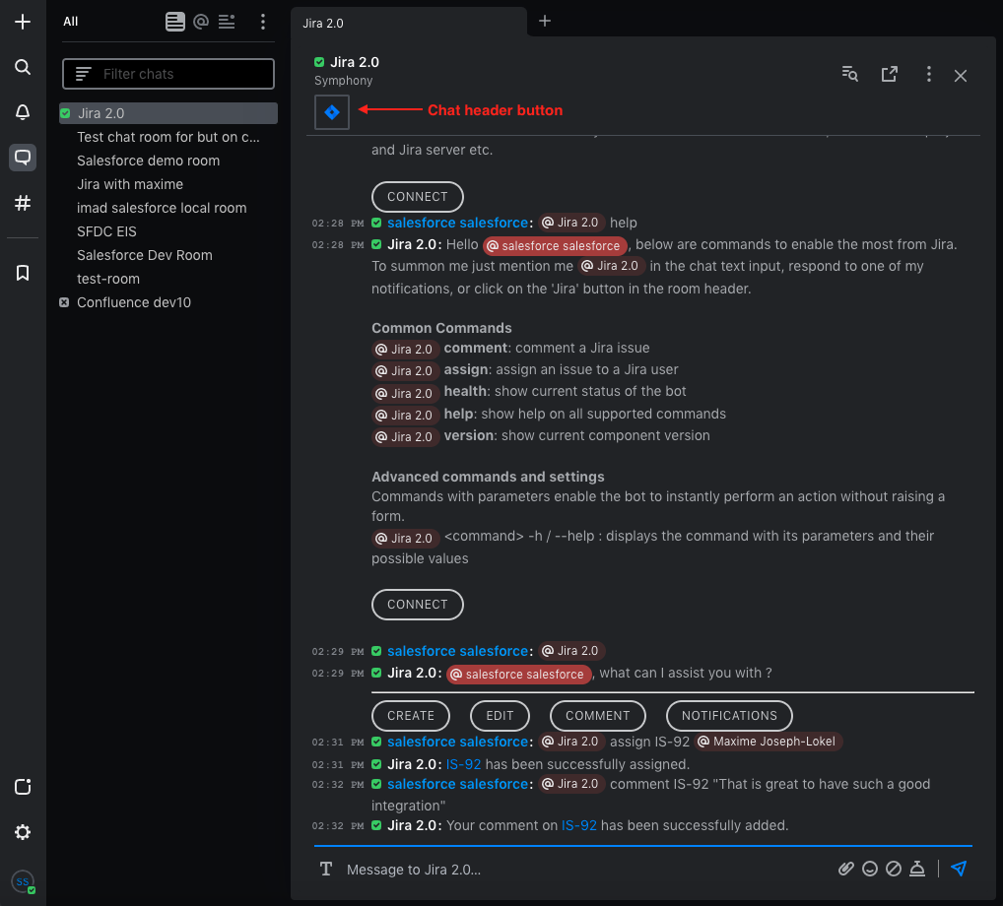The image size is (1003, 906).
Task: Open Test chat room for but on c... chat
Action: tap(168, 137)
